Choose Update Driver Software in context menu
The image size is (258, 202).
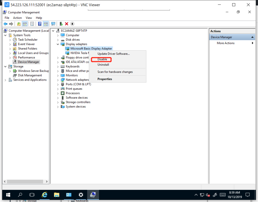tap(113, 54)
